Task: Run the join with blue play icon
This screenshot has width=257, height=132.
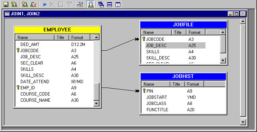Action: [x=45, y=5]
